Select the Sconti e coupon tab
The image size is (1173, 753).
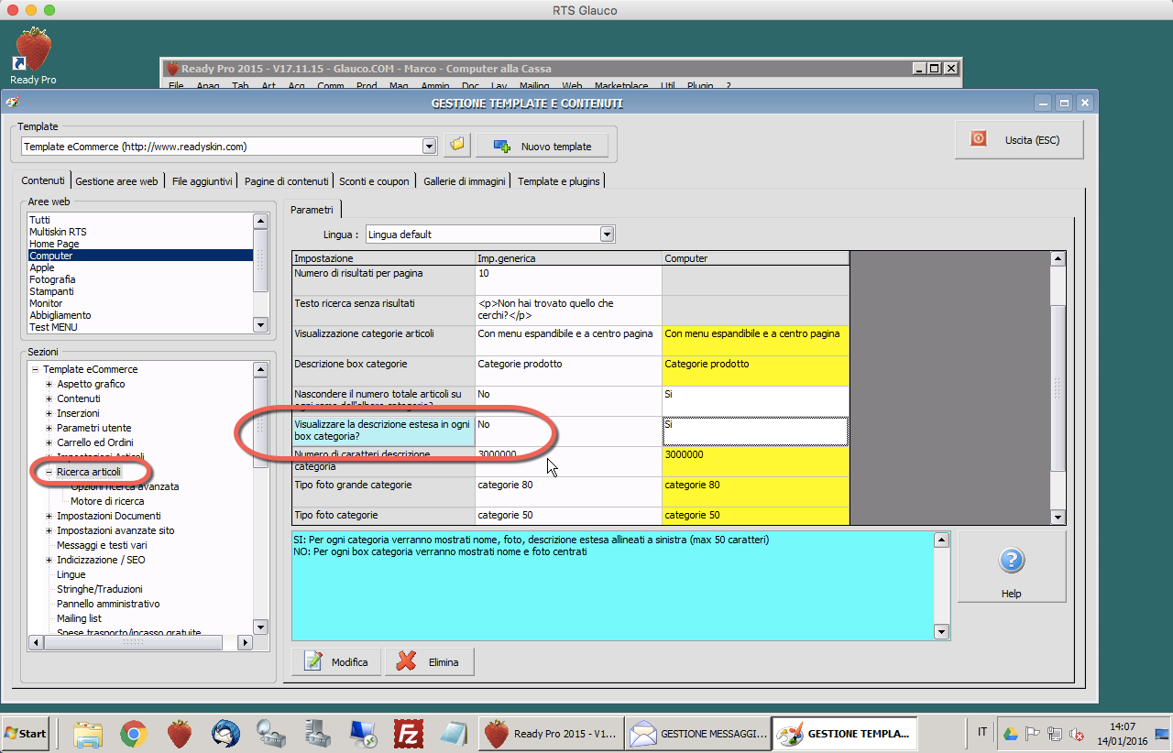[374, 181]
